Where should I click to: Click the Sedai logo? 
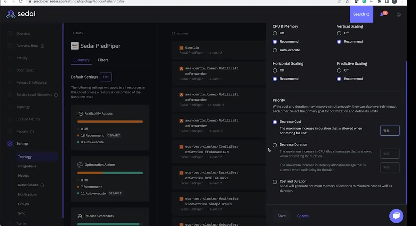tap(21, 14)
